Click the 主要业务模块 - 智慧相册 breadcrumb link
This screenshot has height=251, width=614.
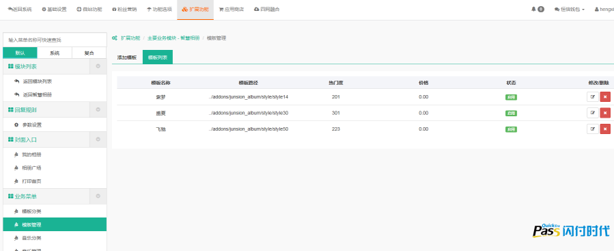(x=173, y=38)
